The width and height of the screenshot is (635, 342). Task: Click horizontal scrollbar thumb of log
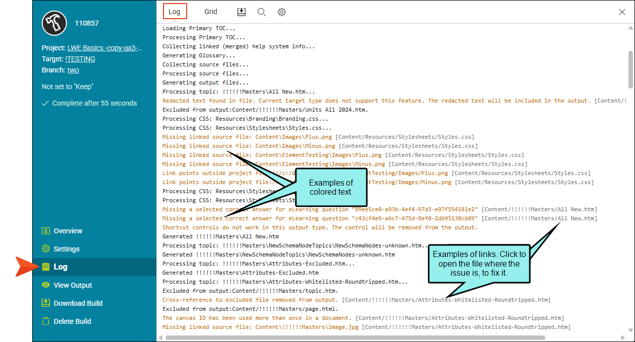tap(355, 337)
